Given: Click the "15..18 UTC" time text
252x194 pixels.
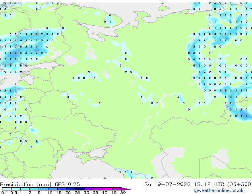Looking at the screenshot, I should click(x=209, y=184).
